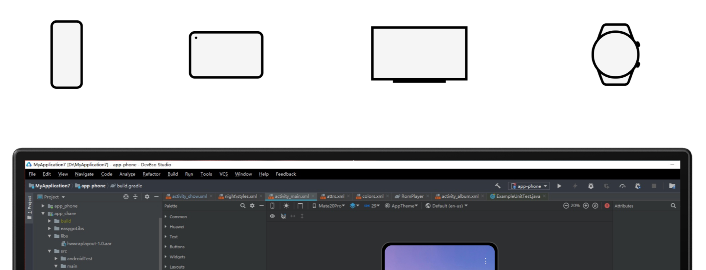
Task: Expand the easygoLibs folder
Action: coord(50,229)
